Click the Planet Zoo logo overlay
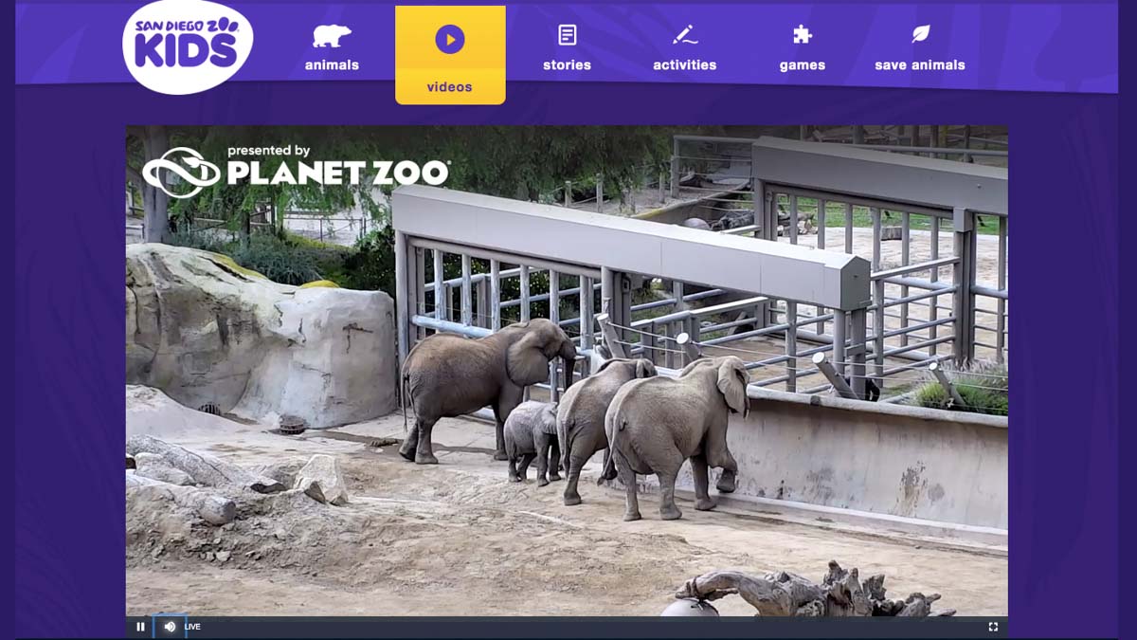 296,171
